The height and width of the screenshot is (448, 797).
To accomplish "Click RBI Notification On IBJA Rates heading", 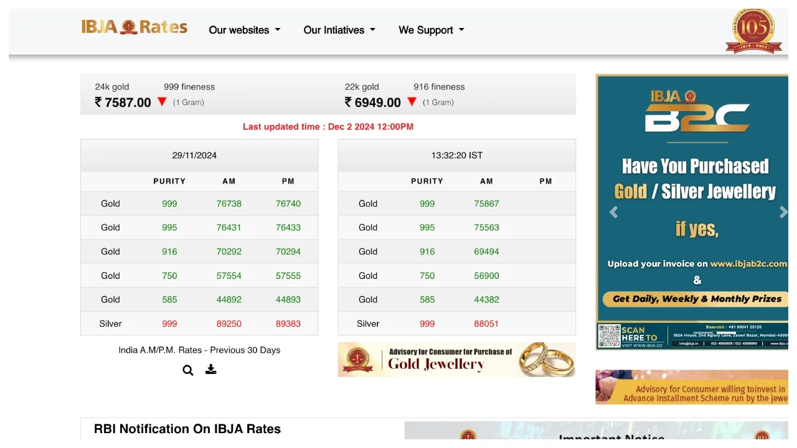I will coord(187,429).
